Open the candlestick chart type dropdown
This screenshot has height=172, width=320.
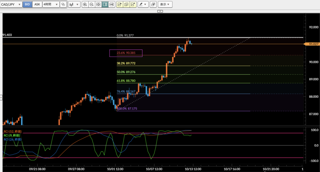74,4
